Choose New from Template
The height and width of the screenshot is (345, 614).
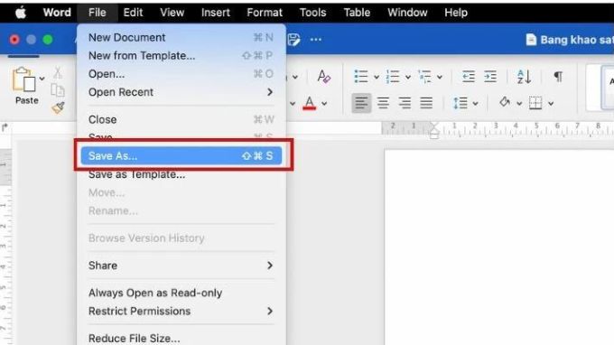[181, 56]
